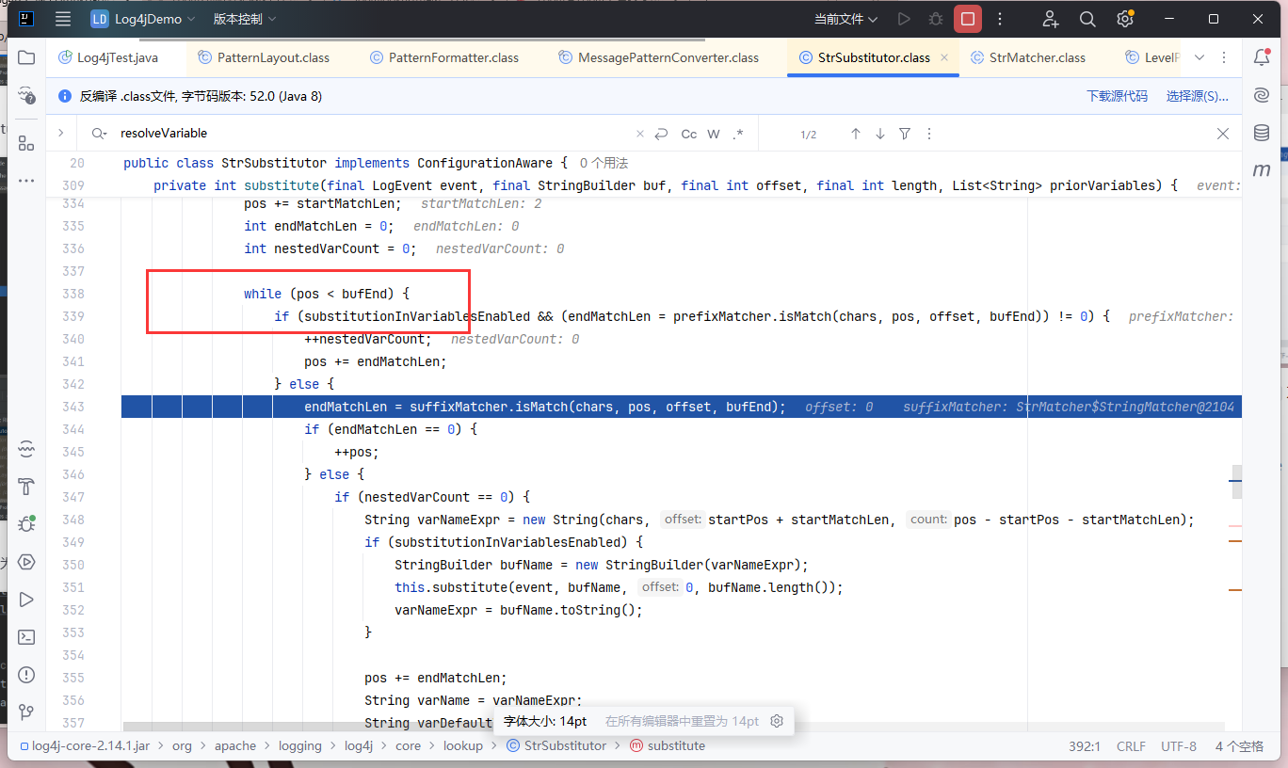Open the Log4jDemo project dropdown
Image resolution: width=1288 pixels, height=768 pixels.
pos(143,19)
